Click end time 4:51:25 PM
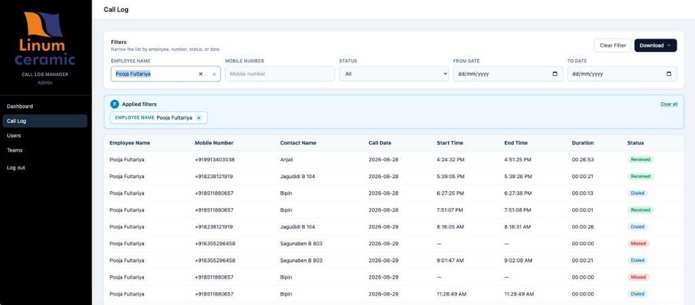The image size is (695, 305). point(518,159)
